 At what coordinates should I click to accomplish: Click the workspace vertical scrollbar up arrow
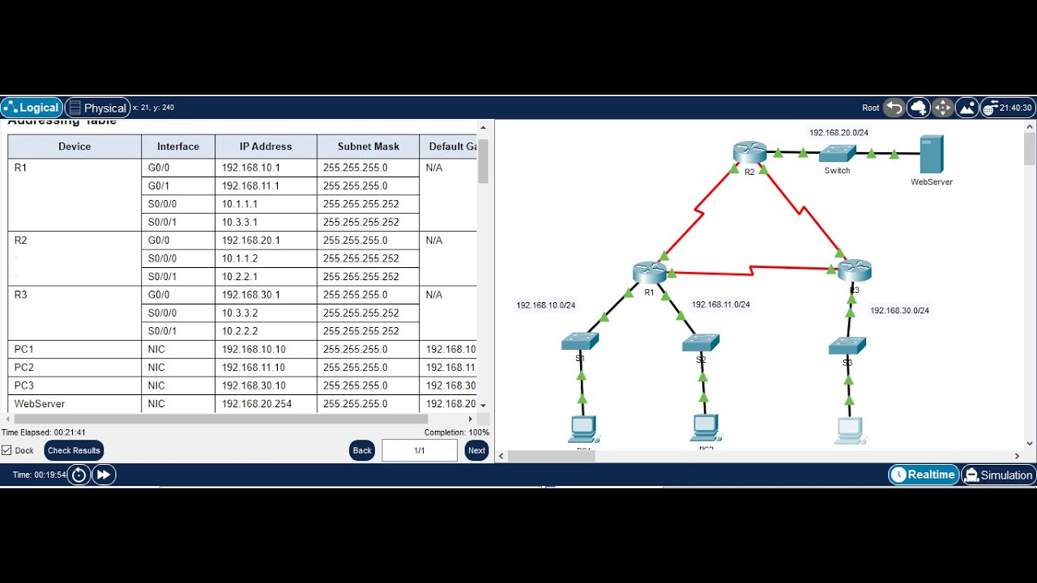[x=1030, y=126]
